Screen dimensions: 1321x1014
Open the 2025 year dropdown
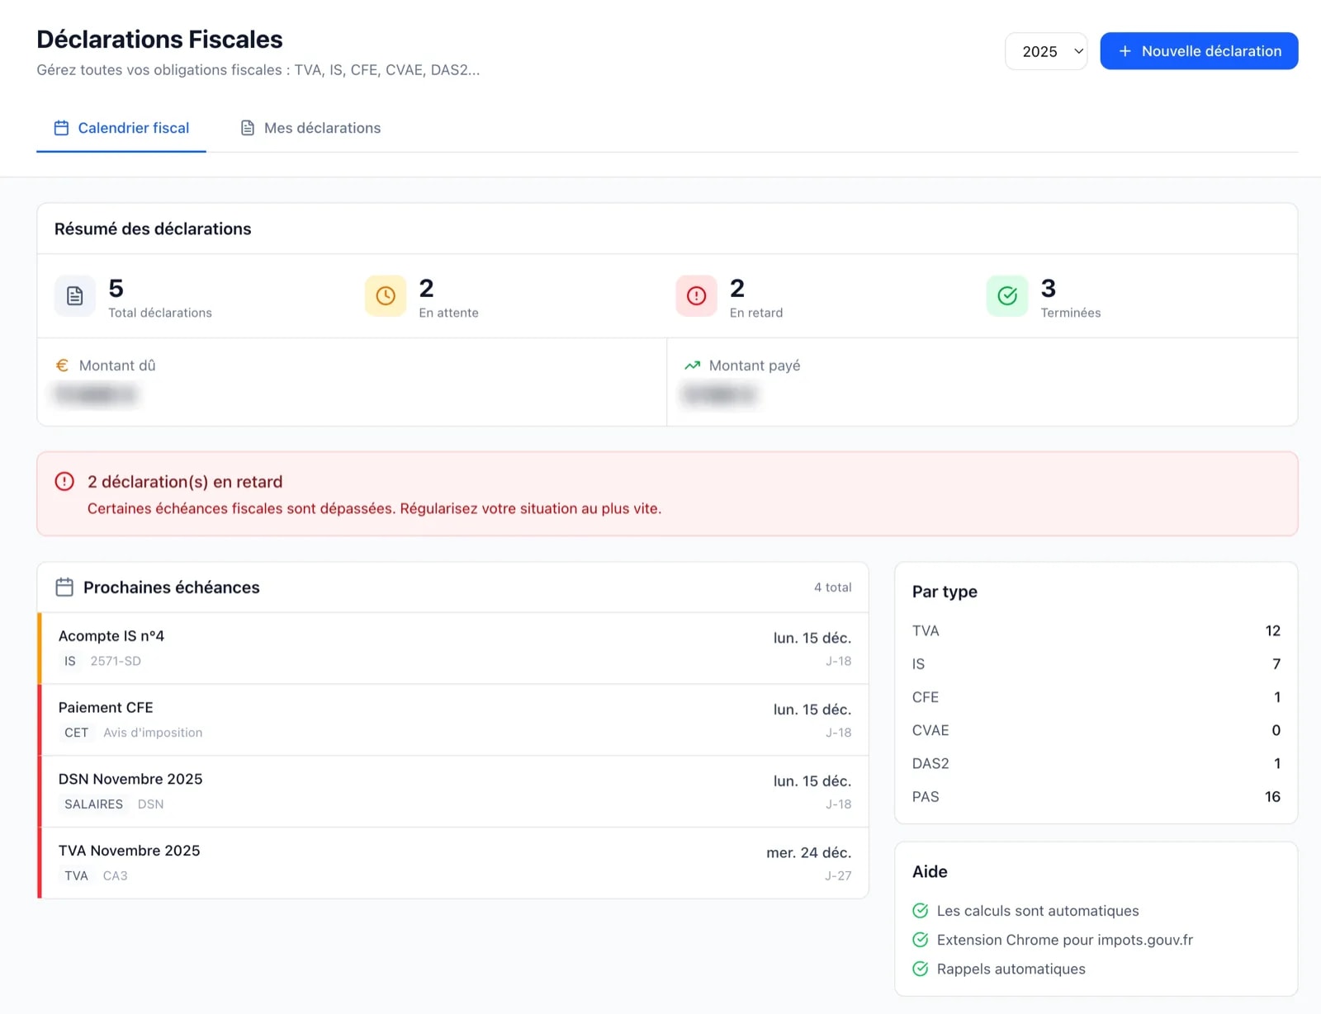tap(1045, 51)
